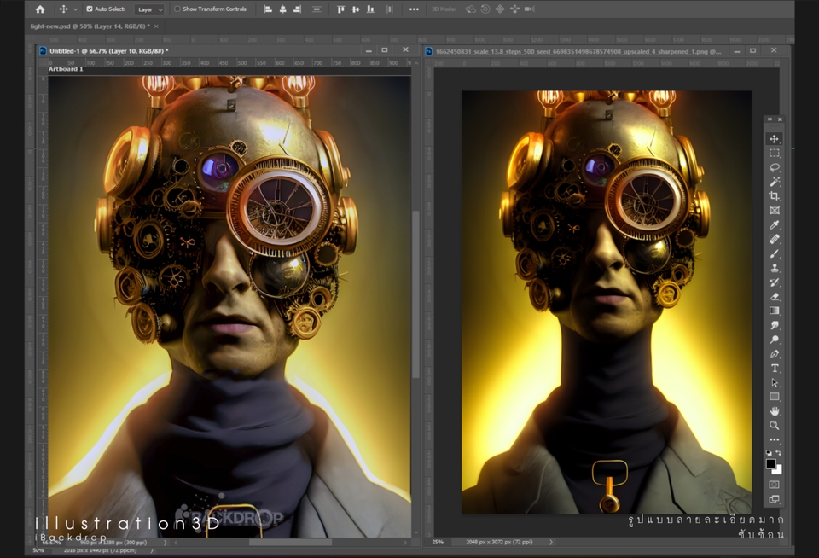Change screen mode button
Screen dimensions: 819x558
click(x=774, y=499)
